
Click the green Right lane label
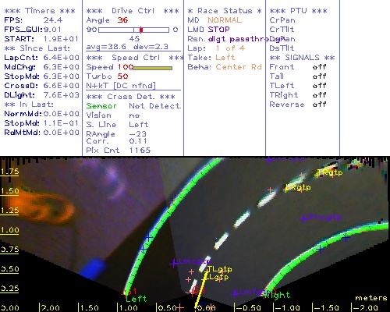277,295
